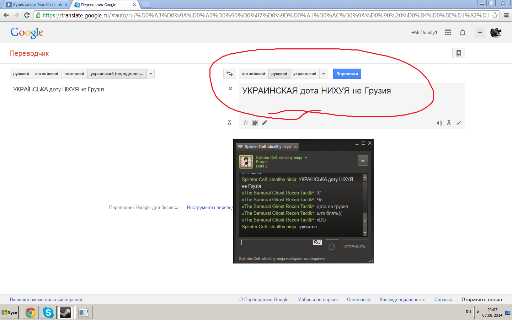Select украинский (определен) source language
Image resolution: width=512 pixels, height=320 pixels.
tap(117, 74)
